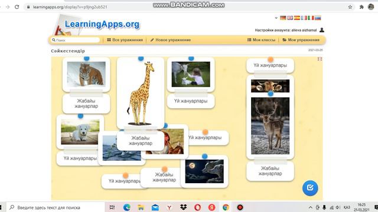Click Үй жануарлары label above the cow

pos(271,65)
